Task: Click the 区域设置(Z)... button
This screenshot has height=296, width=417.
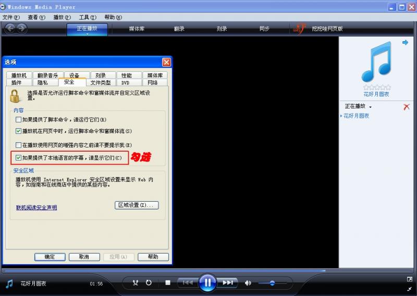Action: 137,205
